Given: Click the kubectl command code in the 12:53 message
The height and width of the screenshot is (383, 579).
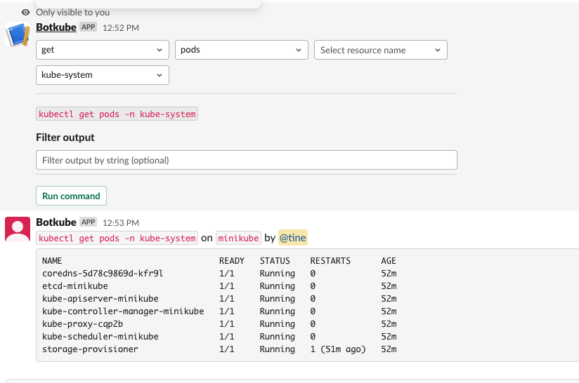Looking at the screenshot, I should (x=117, y=238).
